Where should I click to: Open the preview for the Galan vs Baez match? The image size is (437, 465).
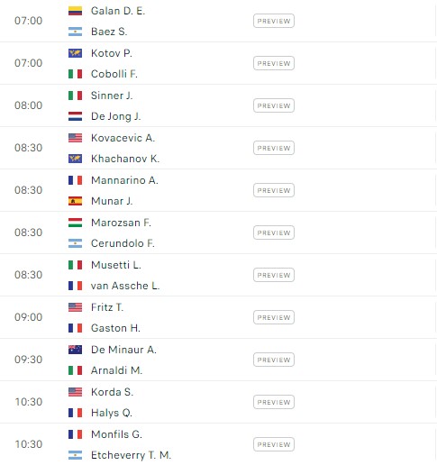tap(274, 21)
